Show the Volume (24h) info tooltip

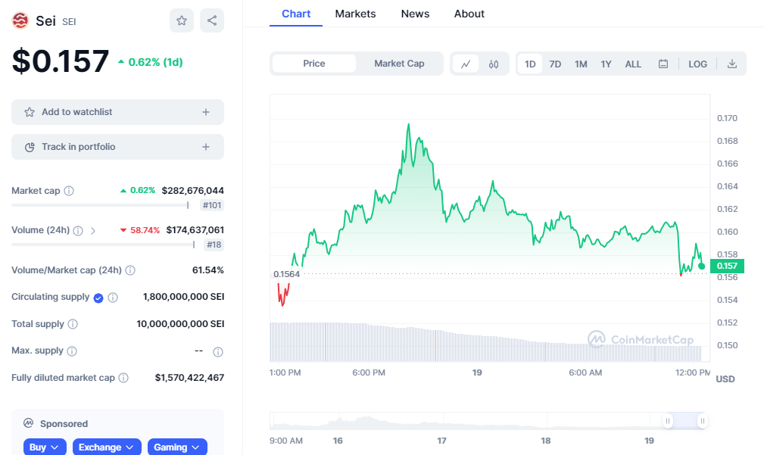click(x=78, y=230)
